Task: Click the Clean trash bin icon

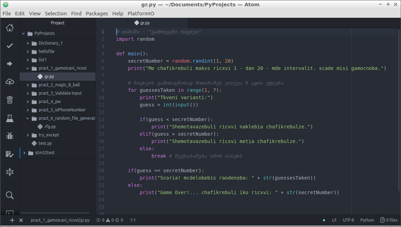Action: 10,100
